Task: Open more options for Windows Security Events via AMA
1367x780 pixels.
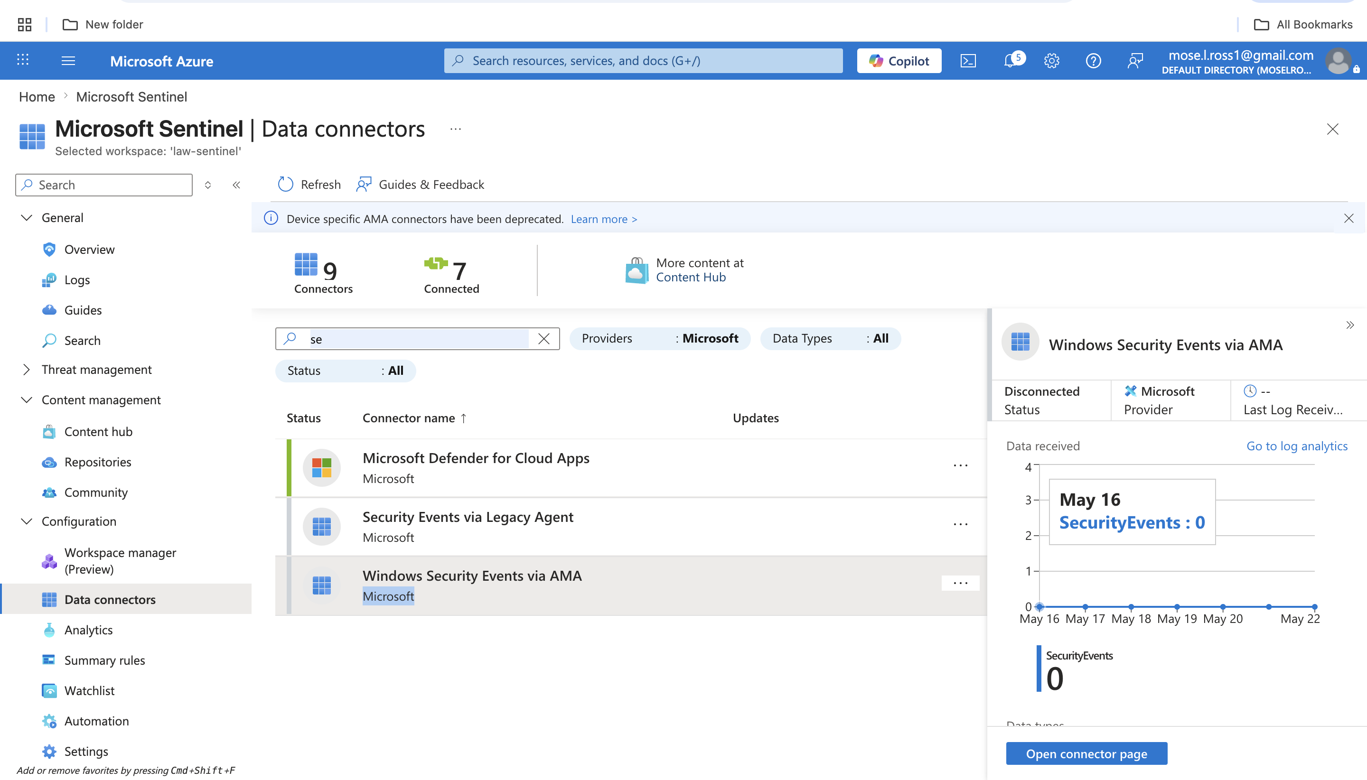Action: 960,583
